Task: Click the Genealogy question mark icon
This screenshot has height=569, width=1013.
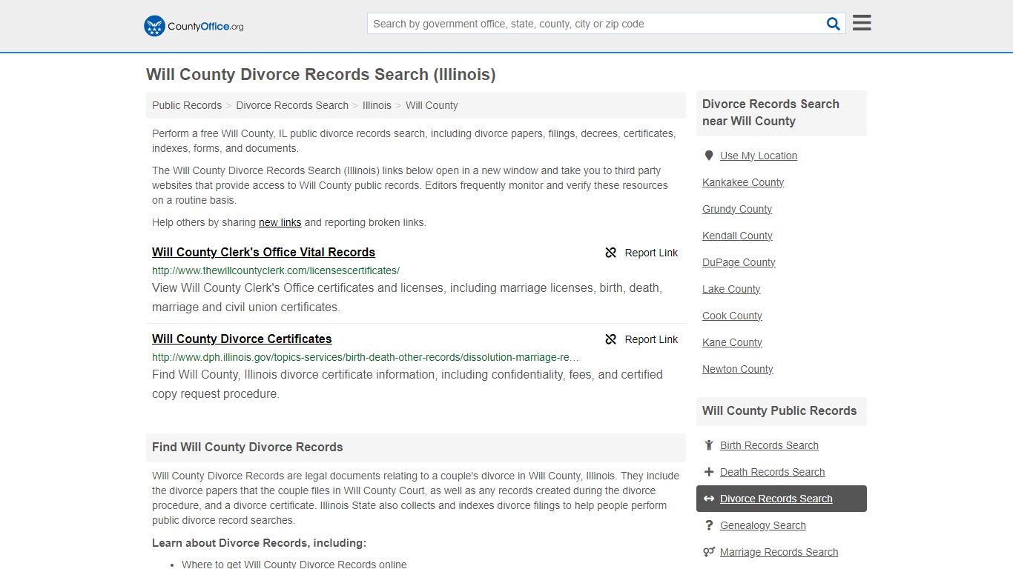Action: click(x=709, y=525)
